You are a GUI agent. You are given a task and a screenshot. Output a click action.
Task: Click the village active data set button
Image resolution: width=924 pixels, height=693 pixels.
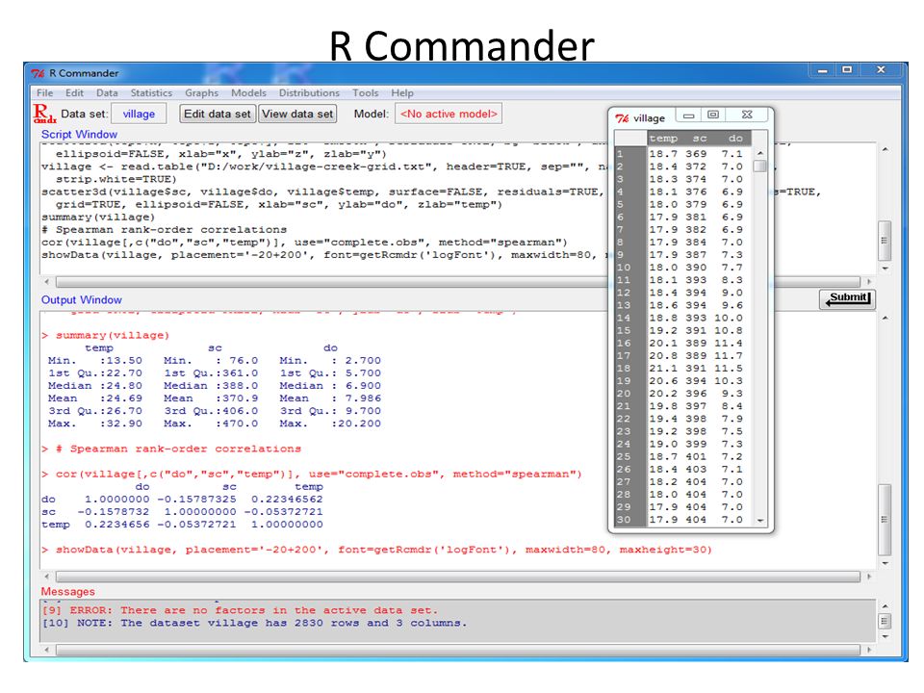point(139,114)
